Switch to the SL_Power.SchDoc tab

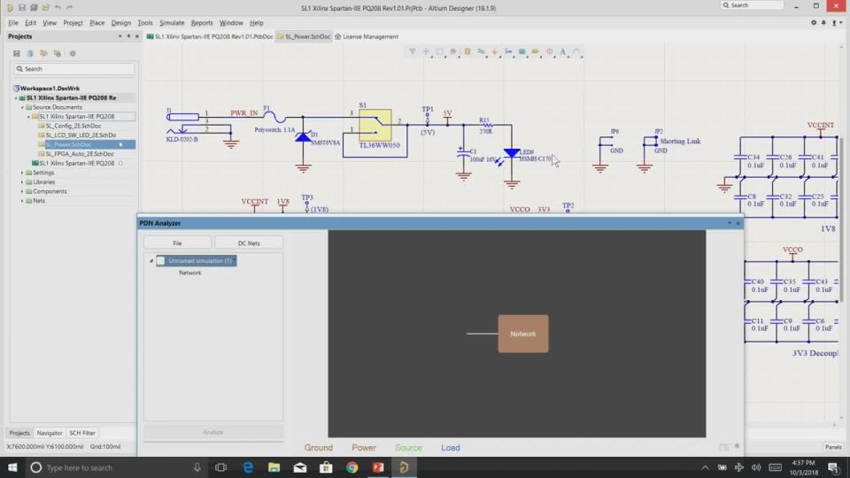[304, 36]
